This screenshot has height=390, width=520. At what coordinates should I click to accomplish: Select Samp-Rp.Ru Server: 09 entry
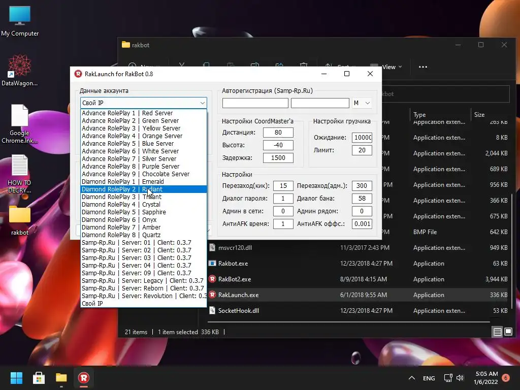click(x=144, y=273)
